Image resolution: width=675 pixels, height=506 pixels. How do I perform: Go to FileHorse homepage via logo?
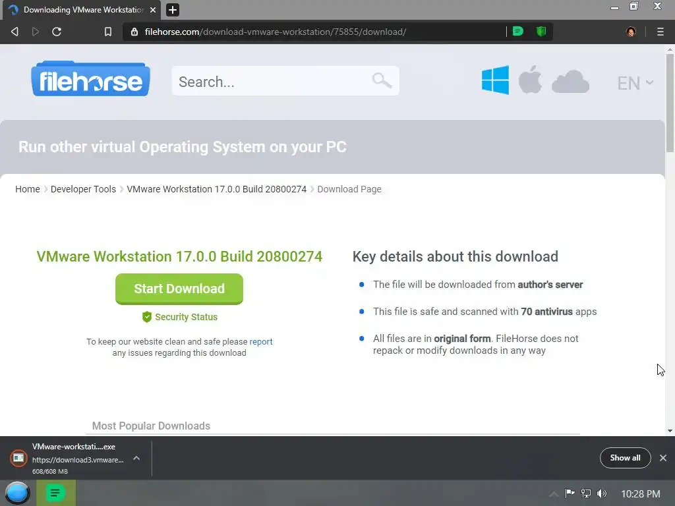coord(90,79)
